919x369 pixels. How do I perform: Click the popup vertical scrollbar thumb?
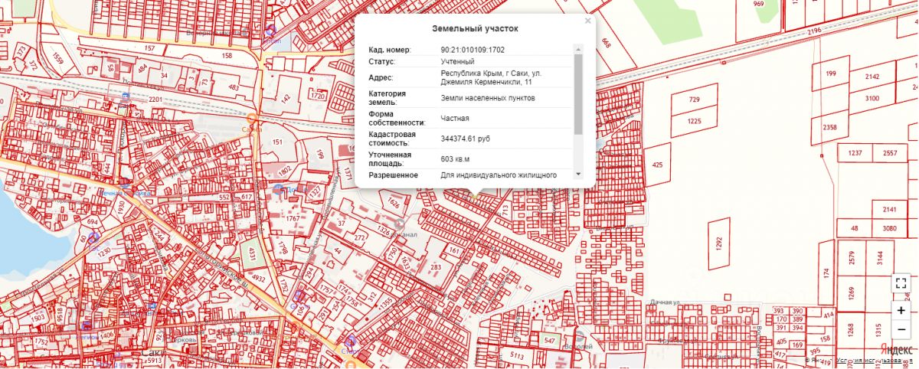tap(578, 92)
